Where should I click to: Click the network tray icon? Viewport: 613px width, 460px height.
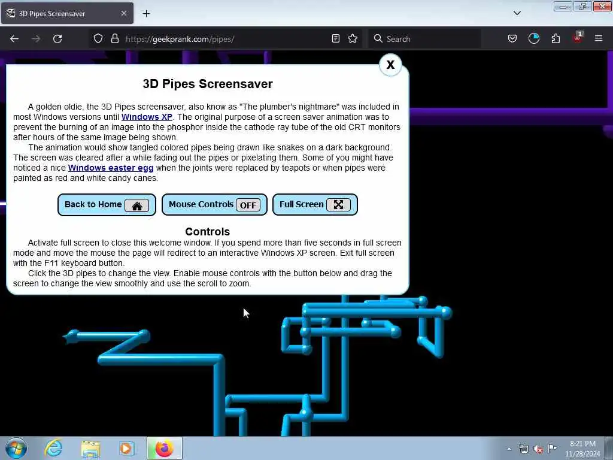[x=523, y=449]
